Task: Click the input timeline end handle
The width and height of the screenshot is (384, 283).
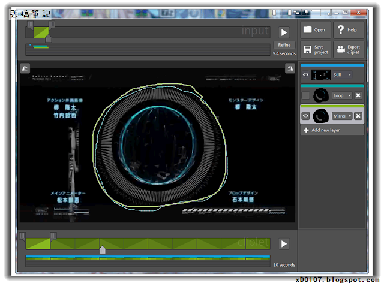Action: point(52,25)
